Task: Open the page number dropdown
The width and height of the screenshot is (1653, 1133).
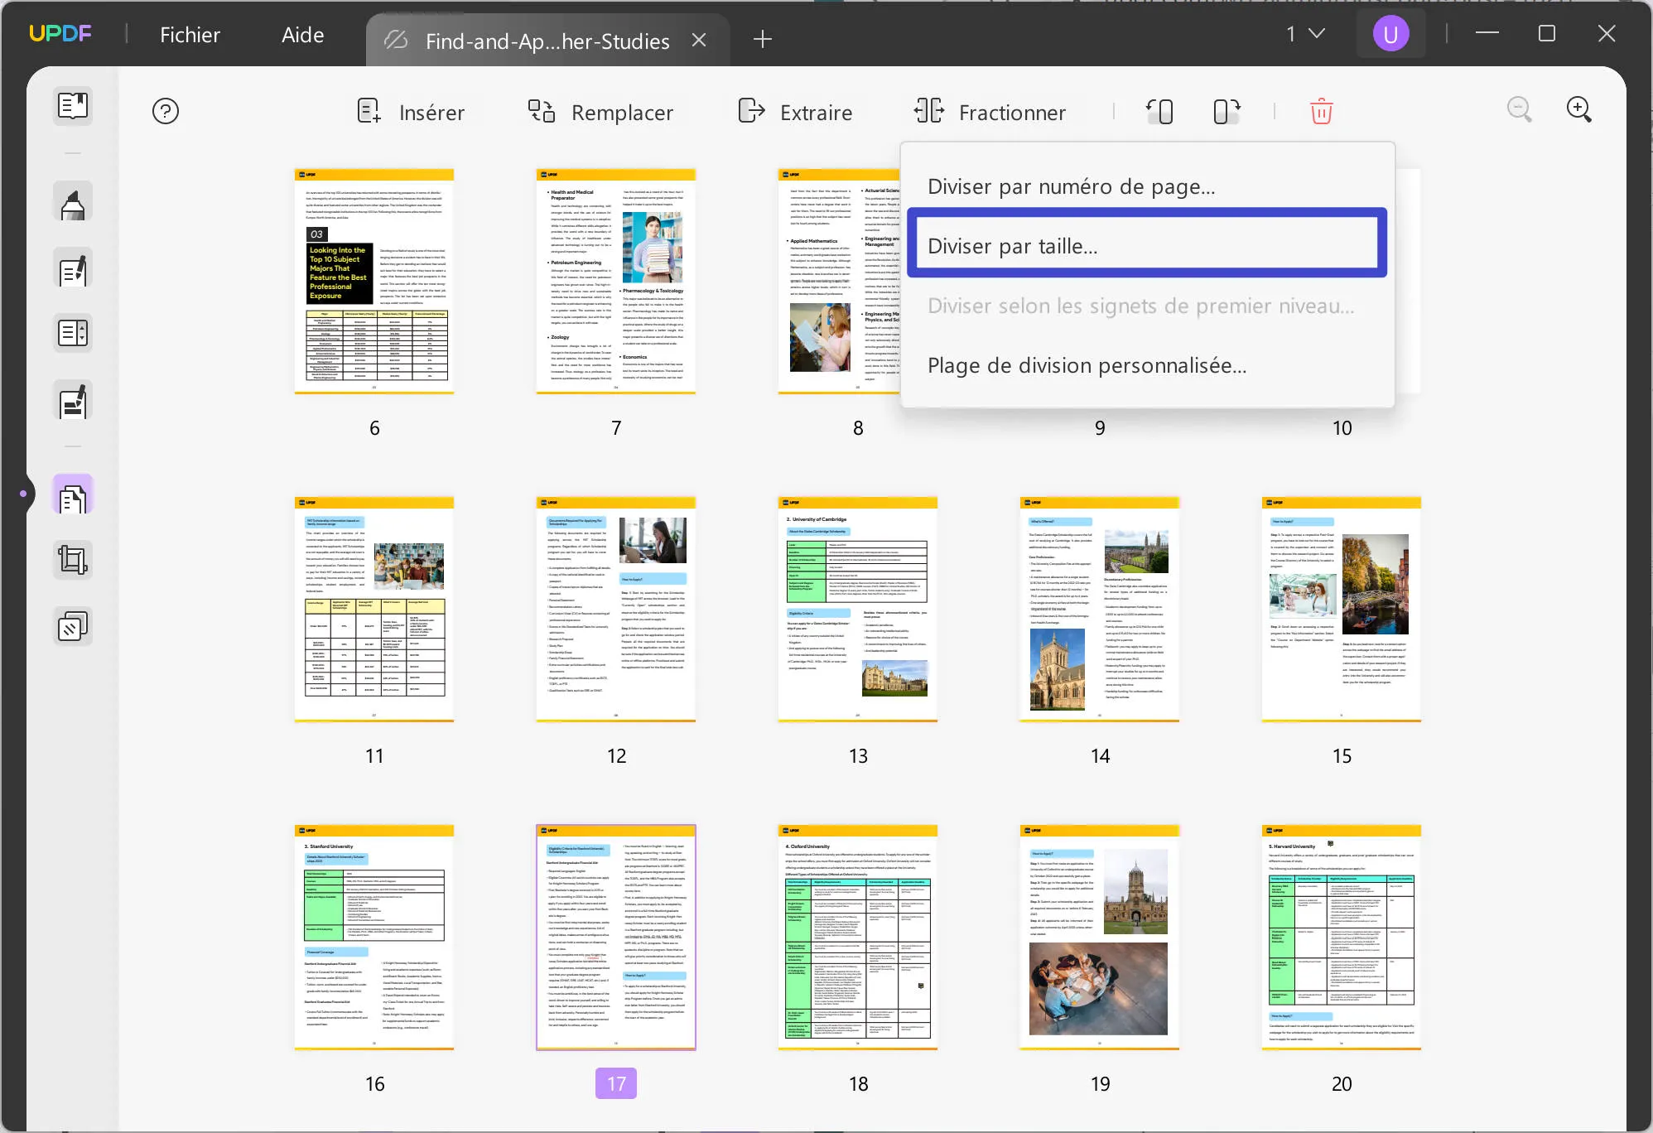Action: [x=1301, y=33]
